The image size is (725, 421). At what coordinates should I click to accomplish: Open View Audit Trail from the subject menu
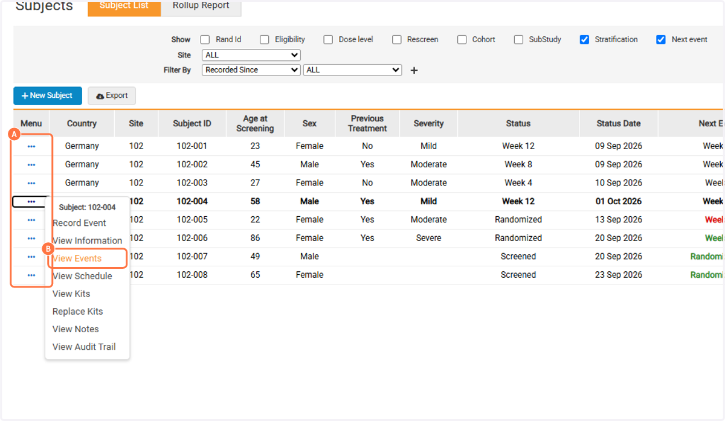(84, 347)
